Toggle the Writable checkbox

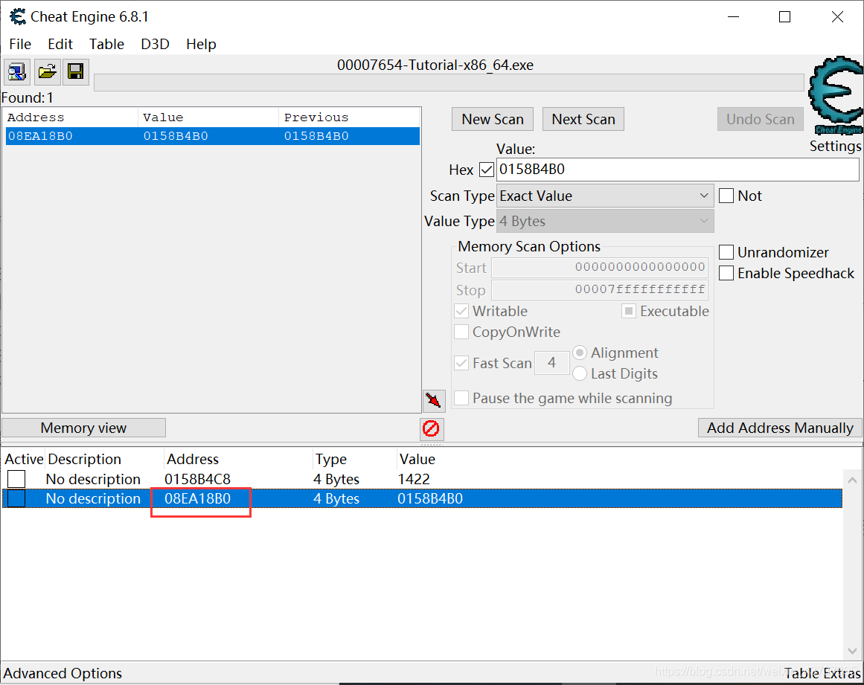[461, 311]
